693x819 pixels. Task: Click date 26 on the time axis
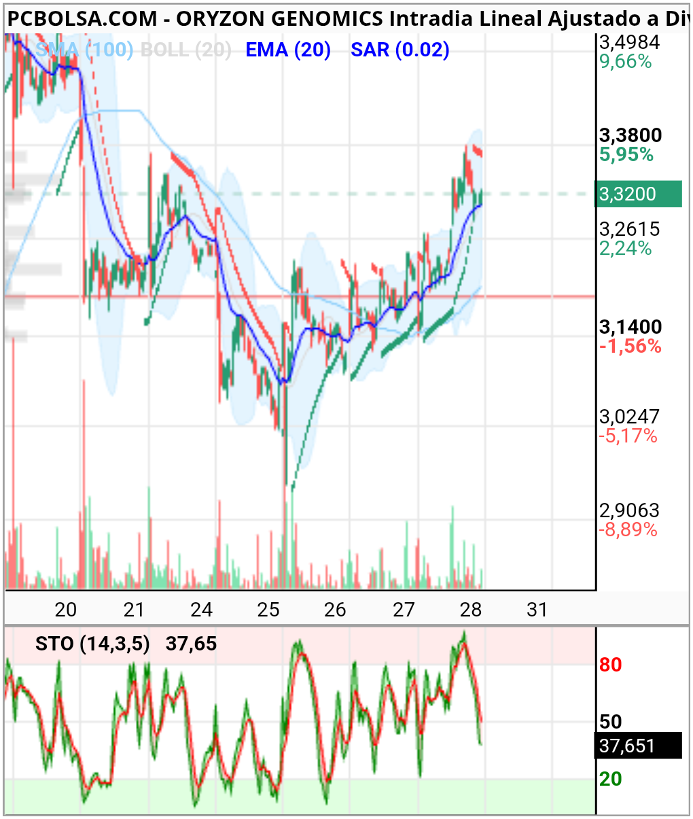click(335, 610)
